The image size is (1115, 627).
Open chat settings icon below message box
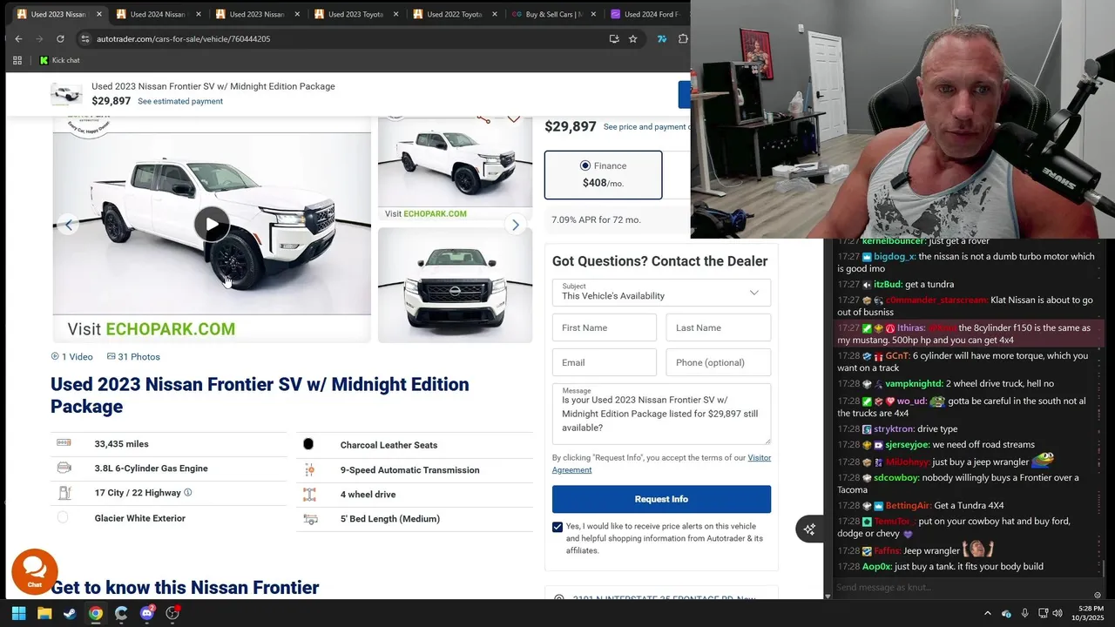[x=1098, y=596]
